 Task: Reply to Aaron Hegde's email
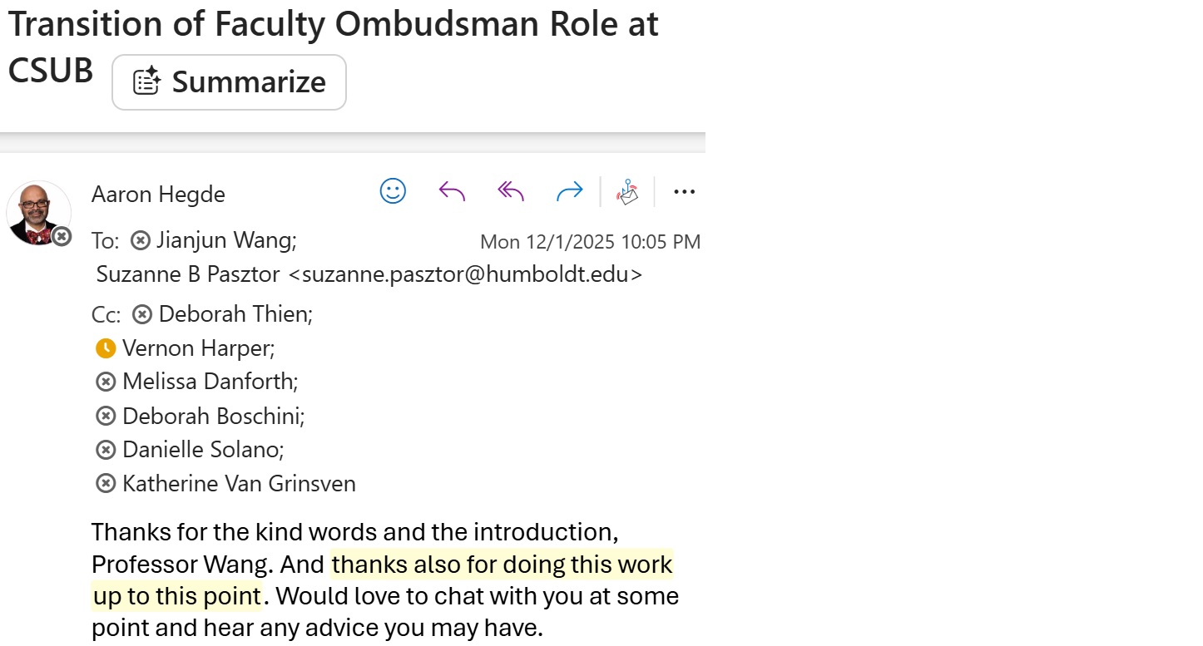[451, 192]
